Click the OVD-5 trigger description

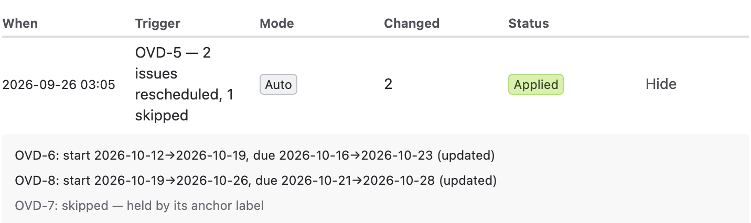[185, 84]
